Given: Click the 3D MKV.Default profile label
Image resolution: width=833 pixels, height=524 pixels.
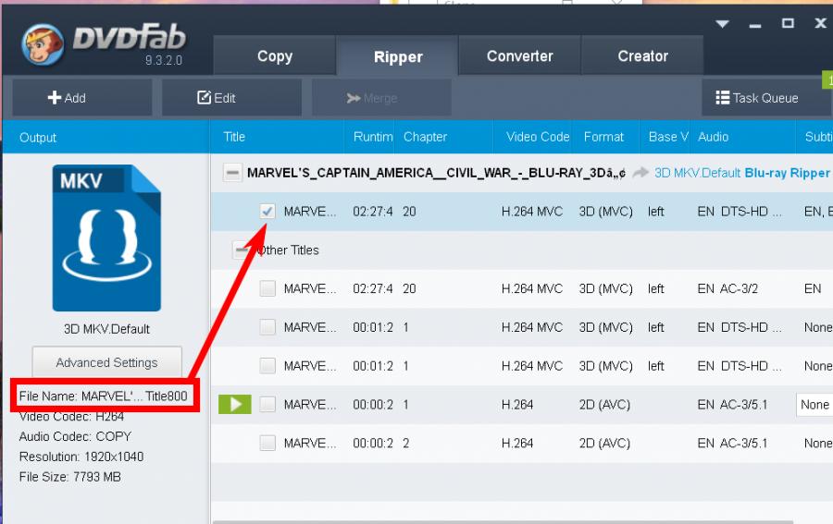Looking at the screenshot, I should [106, 329].
